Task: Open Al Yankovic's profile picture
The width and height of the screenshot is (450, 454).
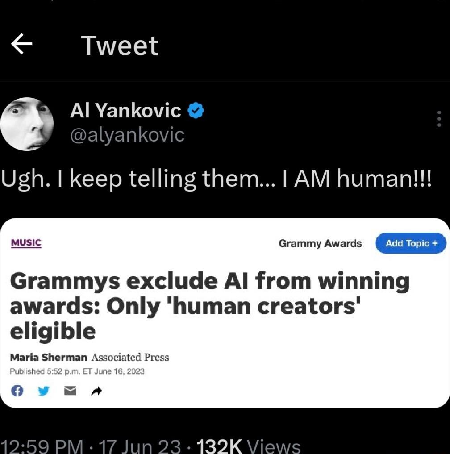Action: (27, 124)
